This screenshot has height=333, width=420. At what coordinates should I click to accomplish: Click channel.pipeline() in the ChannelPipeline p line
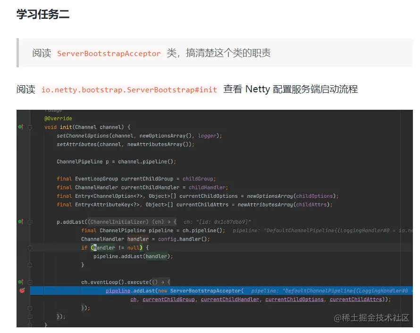tap(146, 162)
